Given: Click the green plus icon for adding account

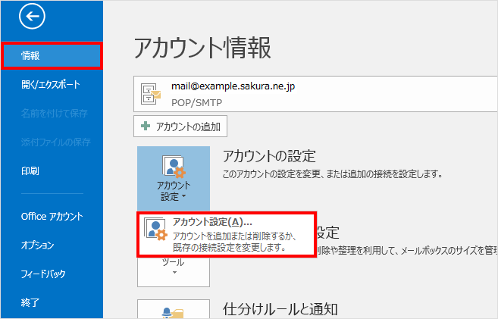Looking at the screenshot, I should click(x=146, y=127).
